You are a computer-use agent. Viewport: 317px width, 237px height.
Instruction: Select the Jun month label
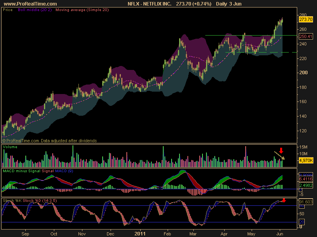click(x=280, y=234)
